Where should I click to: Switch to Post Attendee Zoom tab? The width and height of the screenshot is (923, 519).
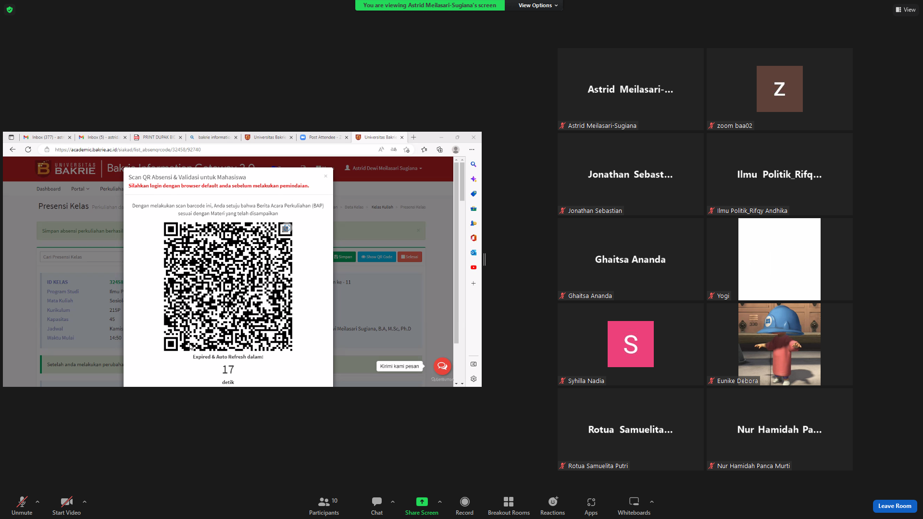coord(324,137)
